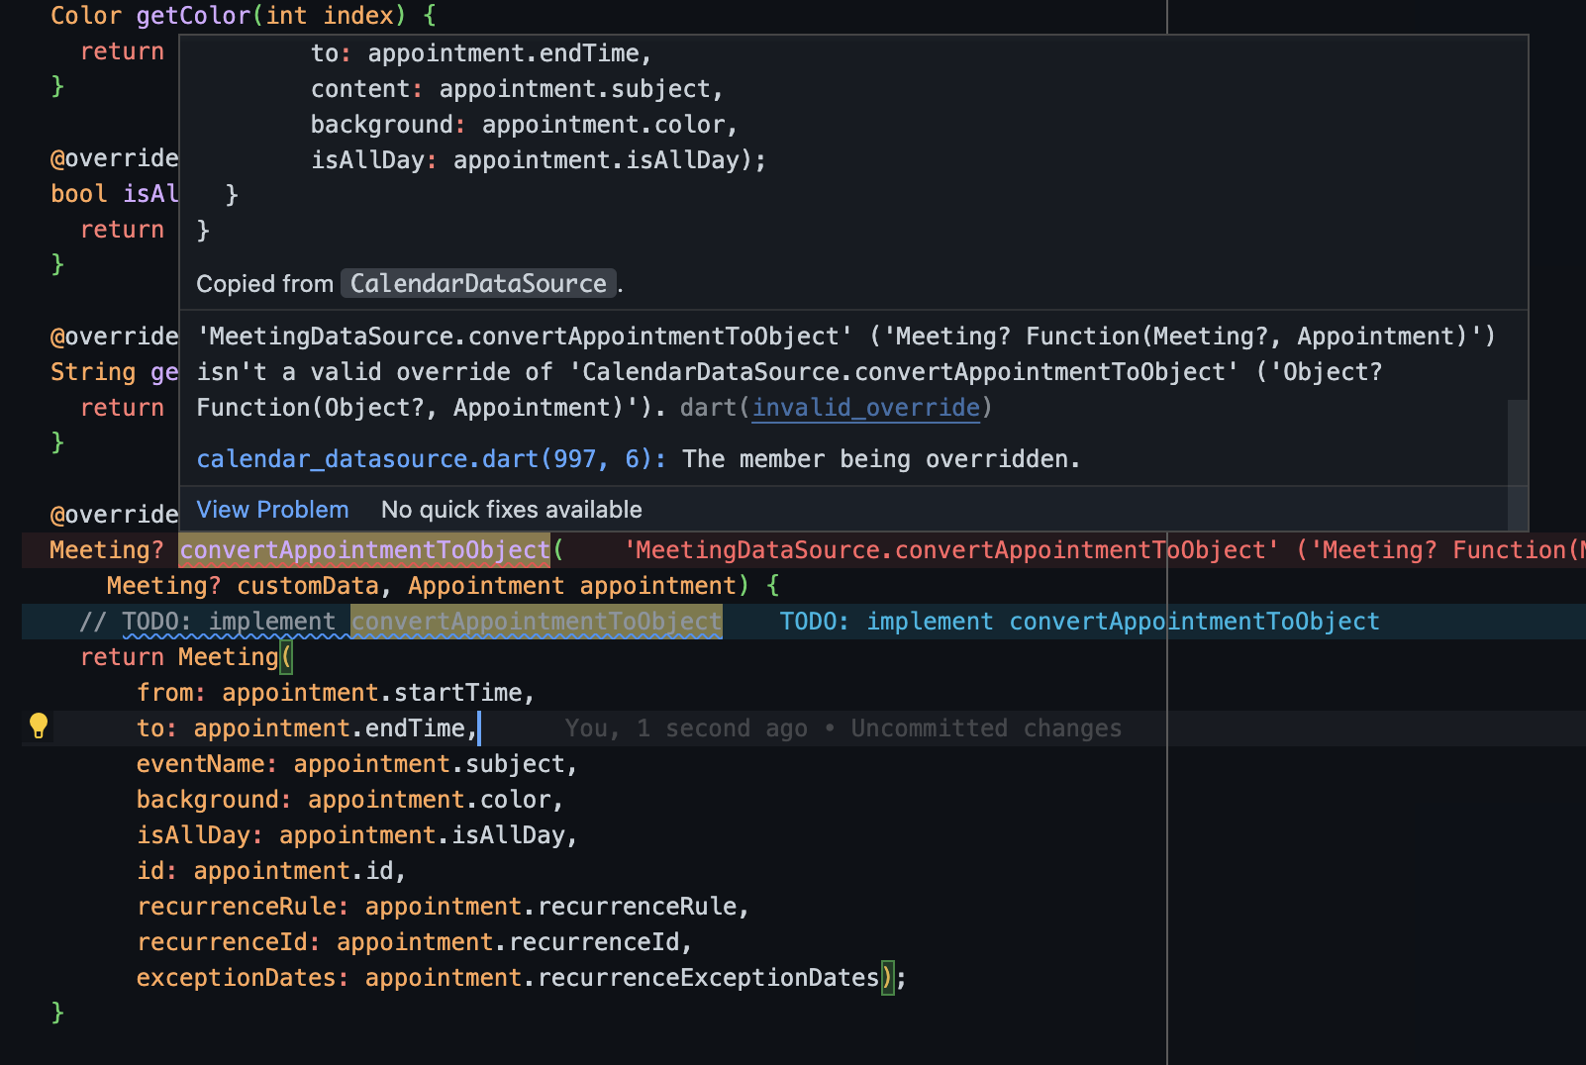Click convertAppointmentToObject in the TODO comment

point(536,622)
